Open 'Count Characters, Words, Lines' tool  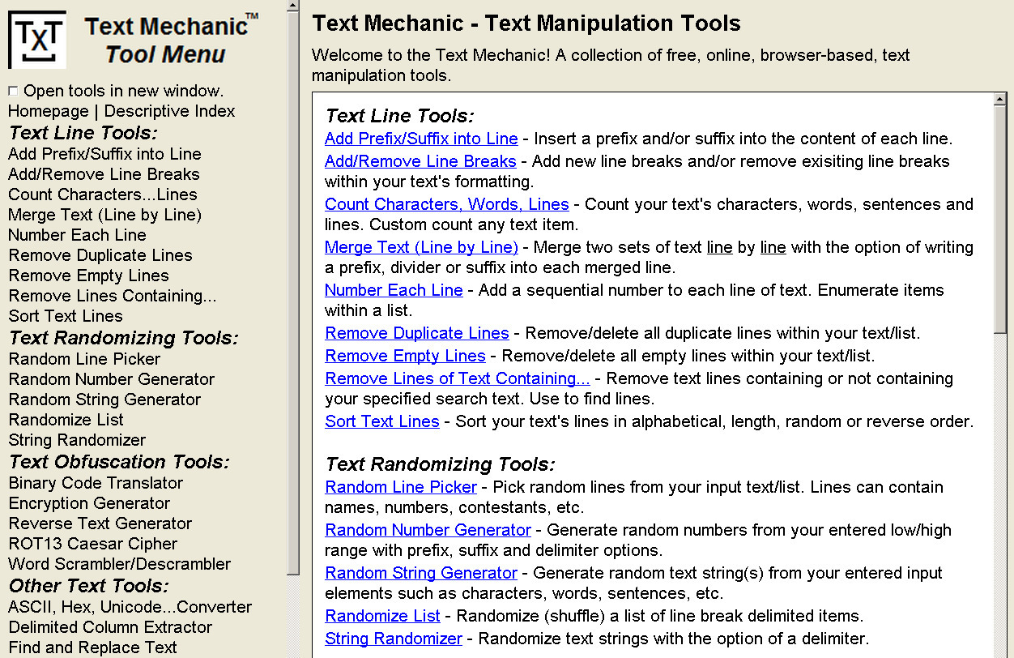pyautogui.click(x=445, y=204)
